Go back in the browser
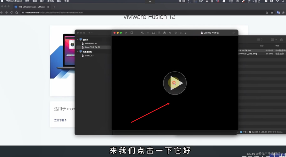 tap(2, 13)
